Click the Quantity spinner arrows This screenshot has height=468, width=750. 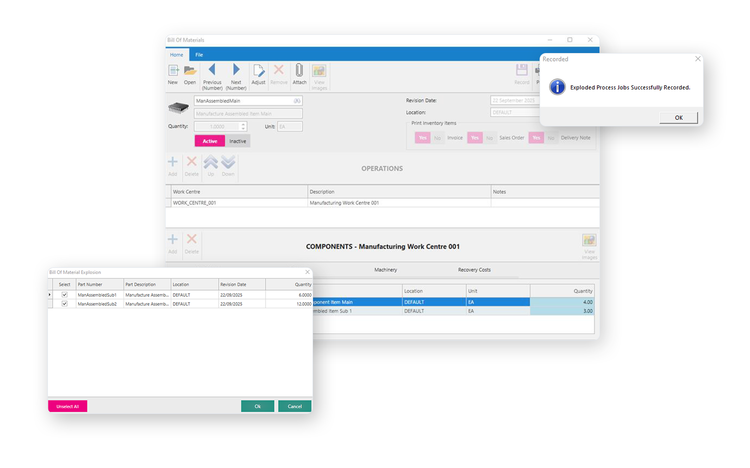(x=243, y=126)
